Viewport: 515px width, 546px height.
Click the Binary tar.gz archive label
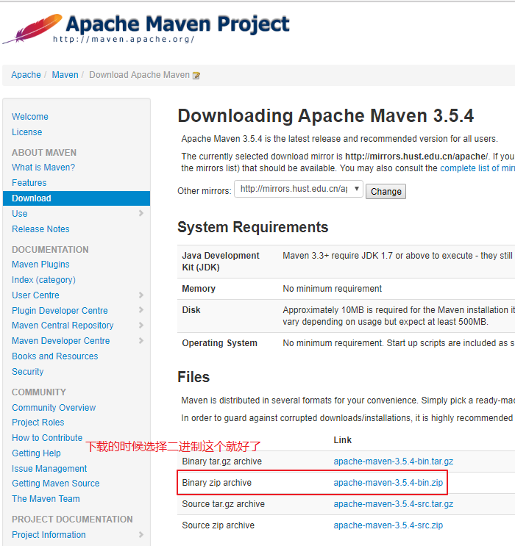[221, 461]
